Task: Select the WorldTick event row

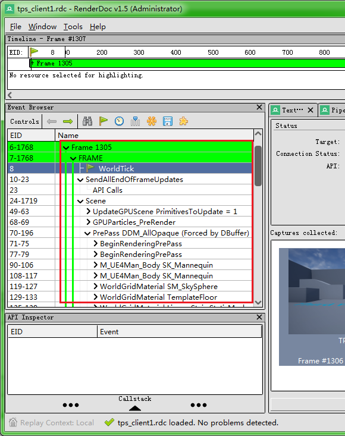Action: pyautogui.click(x=131, y=168)
